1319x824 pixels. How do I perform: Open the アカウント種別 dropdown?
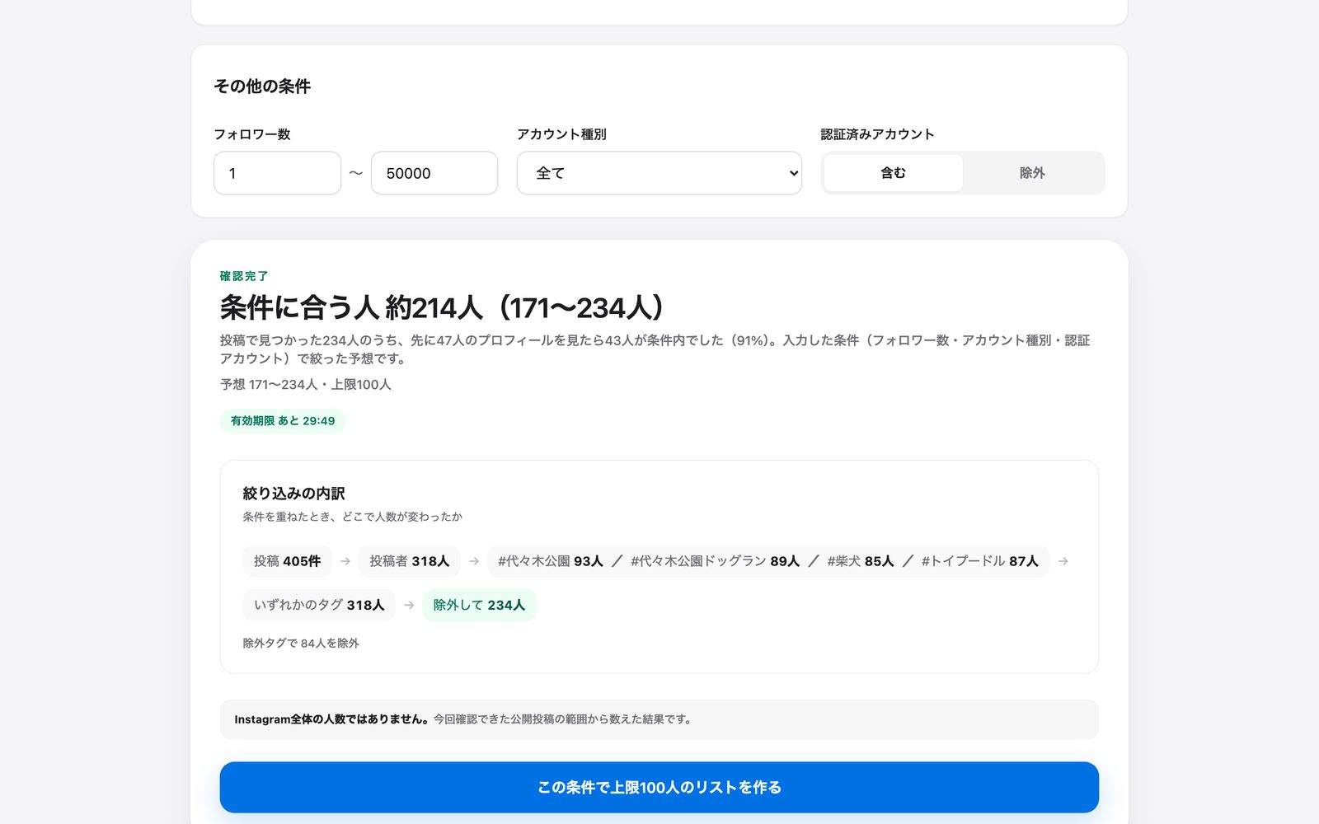(x=659, y=173)
